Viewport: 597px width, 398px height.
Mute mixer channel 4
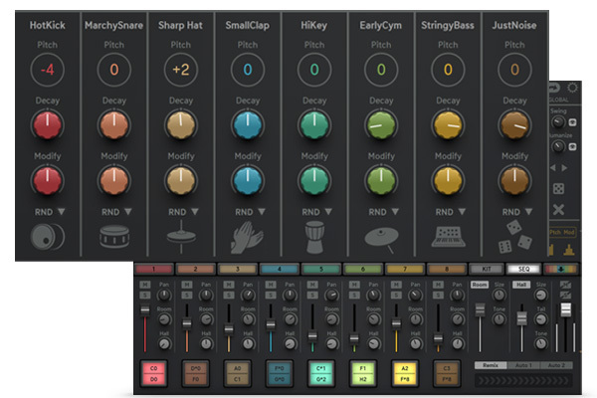click(271, 285)
